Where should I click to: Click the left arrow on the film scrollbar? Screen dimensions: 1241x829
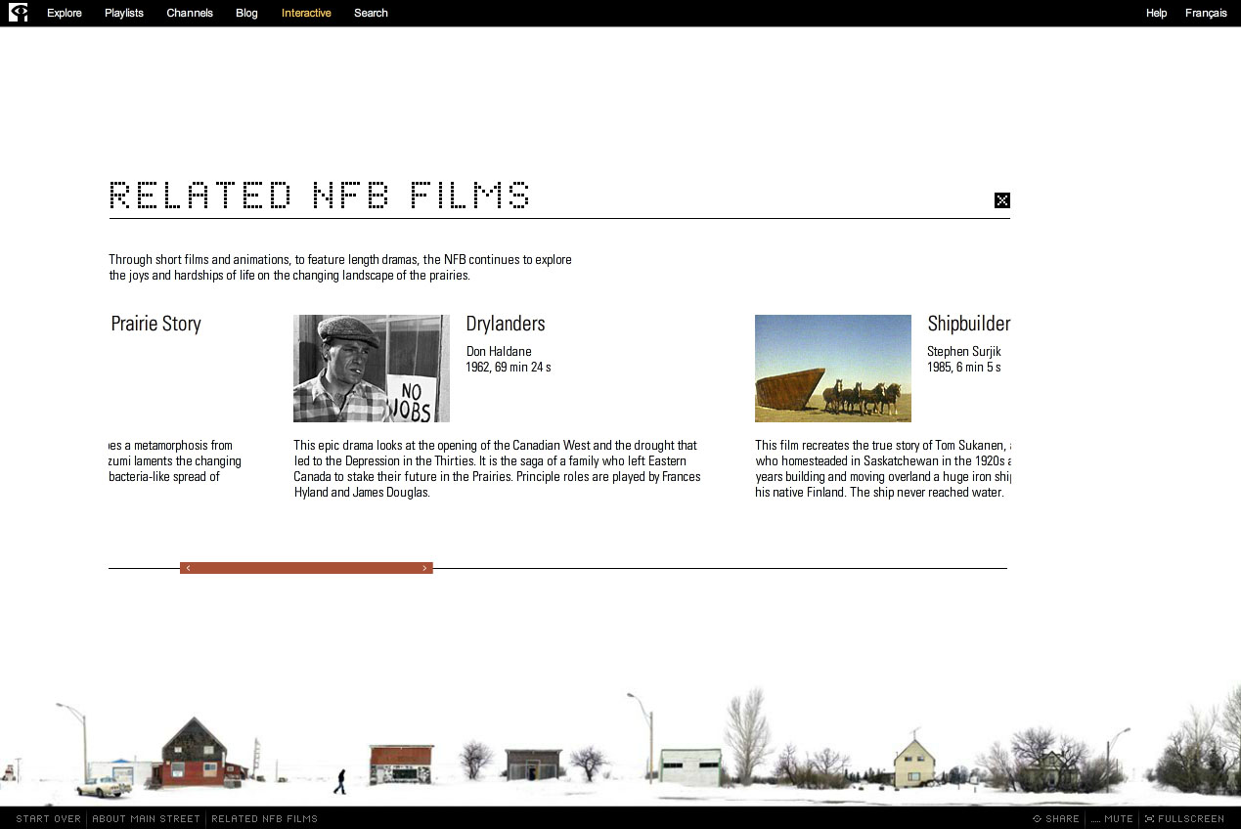[x=188, y=568]
